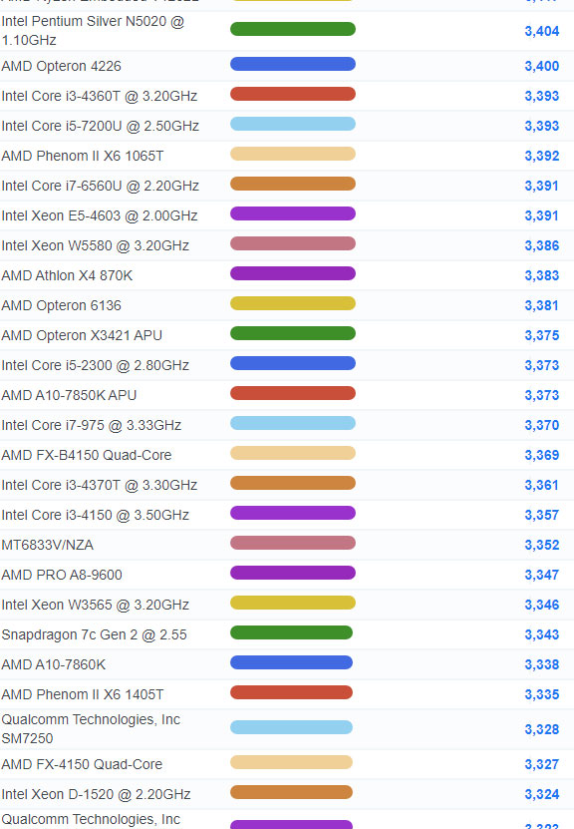Select the 3,343 Snapdragon 7c score
The width and height of the screenshot is (574, 829).
542,634
